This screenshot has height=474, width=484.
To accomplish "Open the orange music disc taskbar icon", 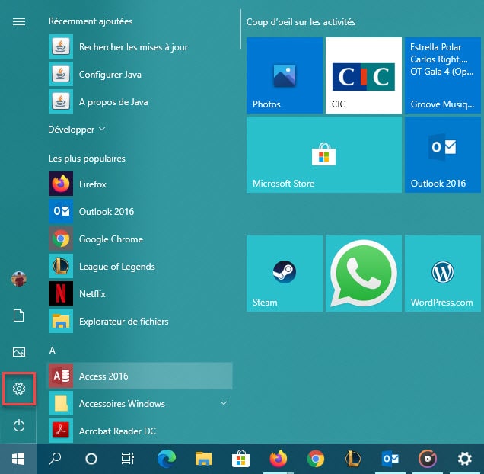I will [428, 459].
